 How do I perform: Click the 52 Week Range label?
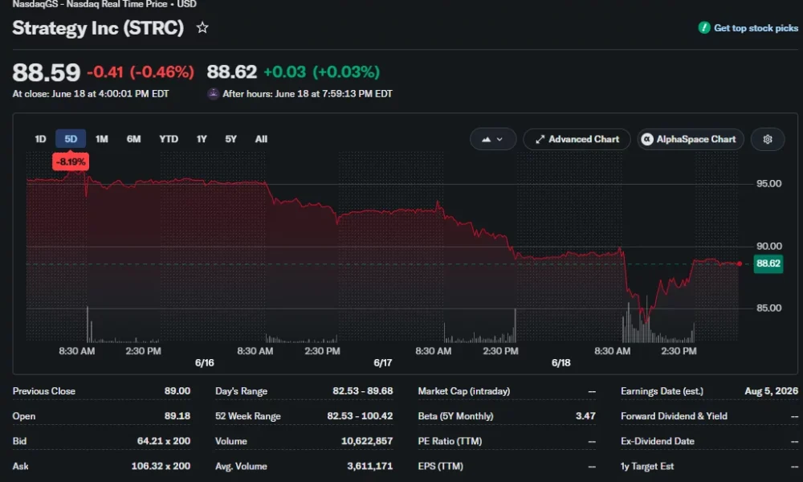click(248, 416)
